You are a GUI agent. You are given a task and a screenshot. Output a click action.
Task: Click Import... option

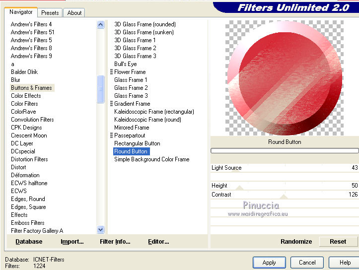[72, 242]
